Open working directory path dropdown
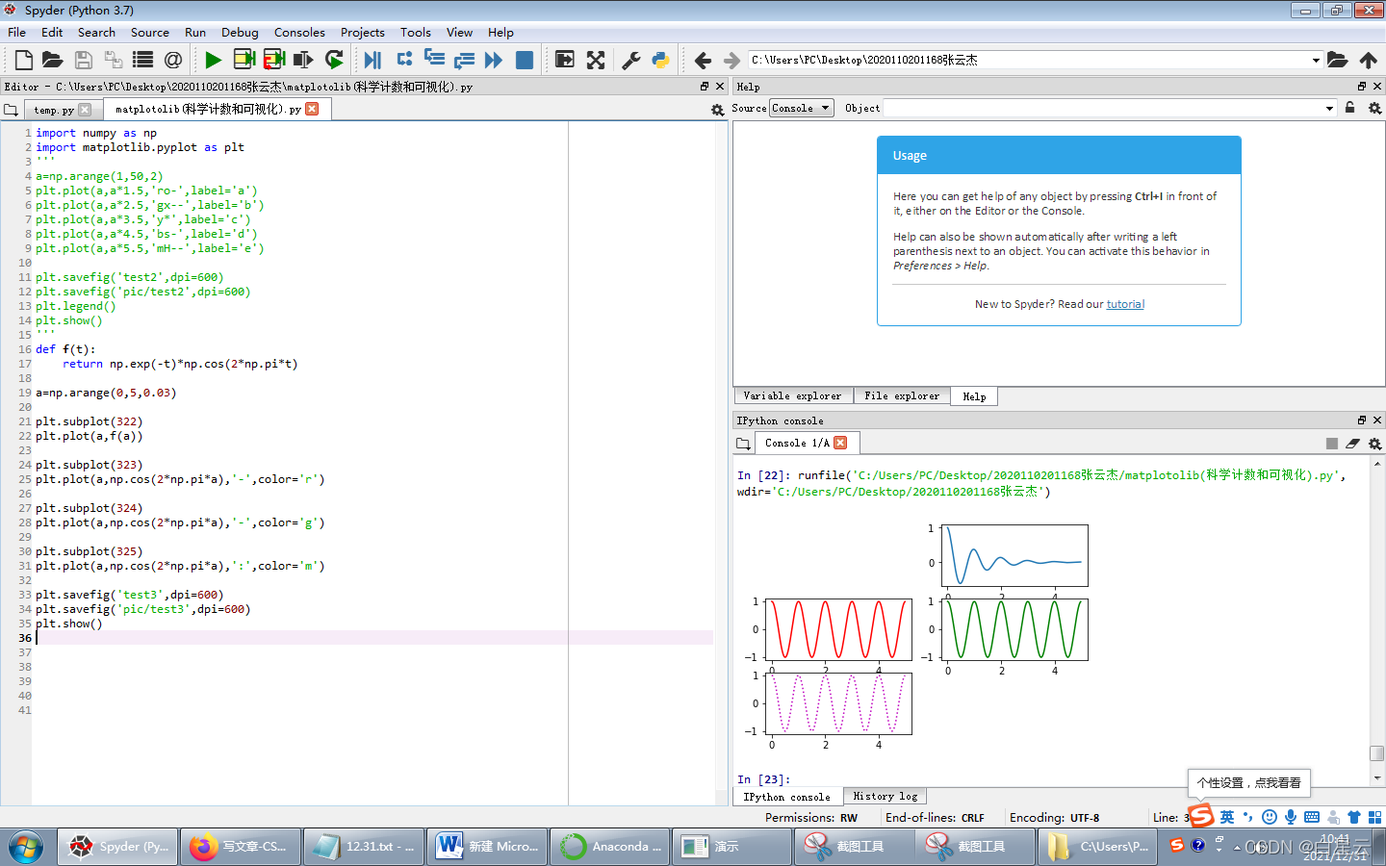Screen dimensions: 1386x866 tap(1316, 60)
